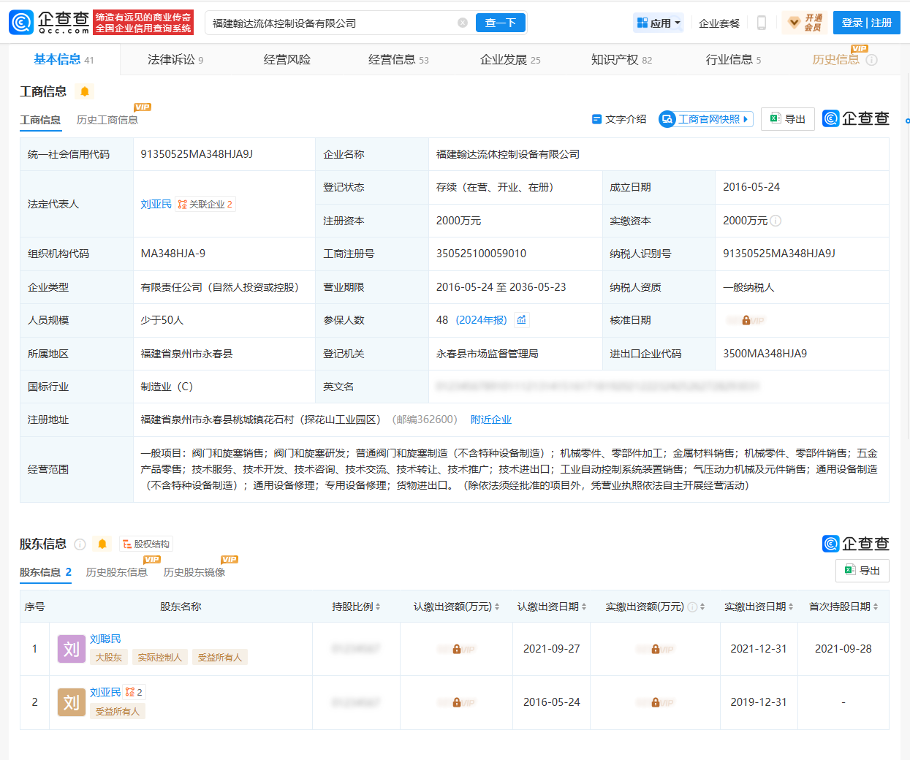Clear the search box text
Viewport: 910px width, 760px height.
(x=462, y=23)
